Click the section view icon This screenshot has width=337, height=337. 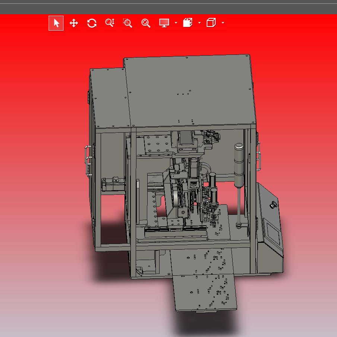pyautogui.click(x=188, y=23)
